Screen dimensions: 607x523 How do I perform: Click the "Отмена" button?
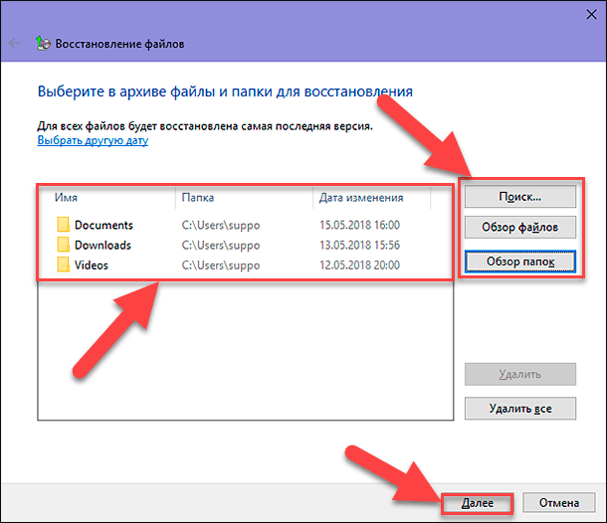coord(558,503)
